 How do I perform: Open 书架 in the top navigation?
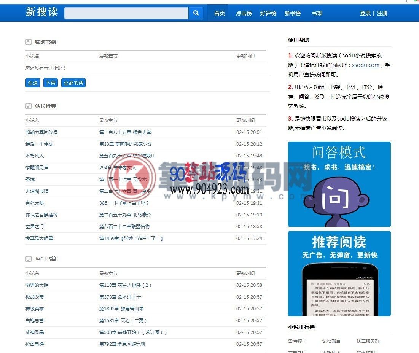point(317,13)
